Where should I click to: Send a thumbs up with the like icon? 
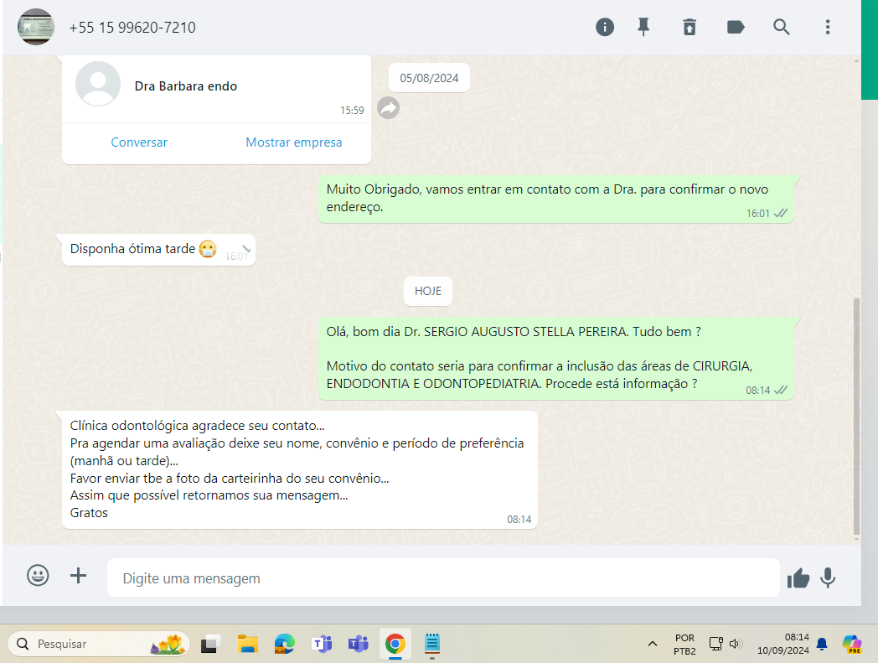coord(798,578)
